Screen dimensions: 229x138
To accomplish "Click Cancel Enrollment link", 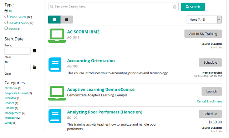I will pos(209,101).
